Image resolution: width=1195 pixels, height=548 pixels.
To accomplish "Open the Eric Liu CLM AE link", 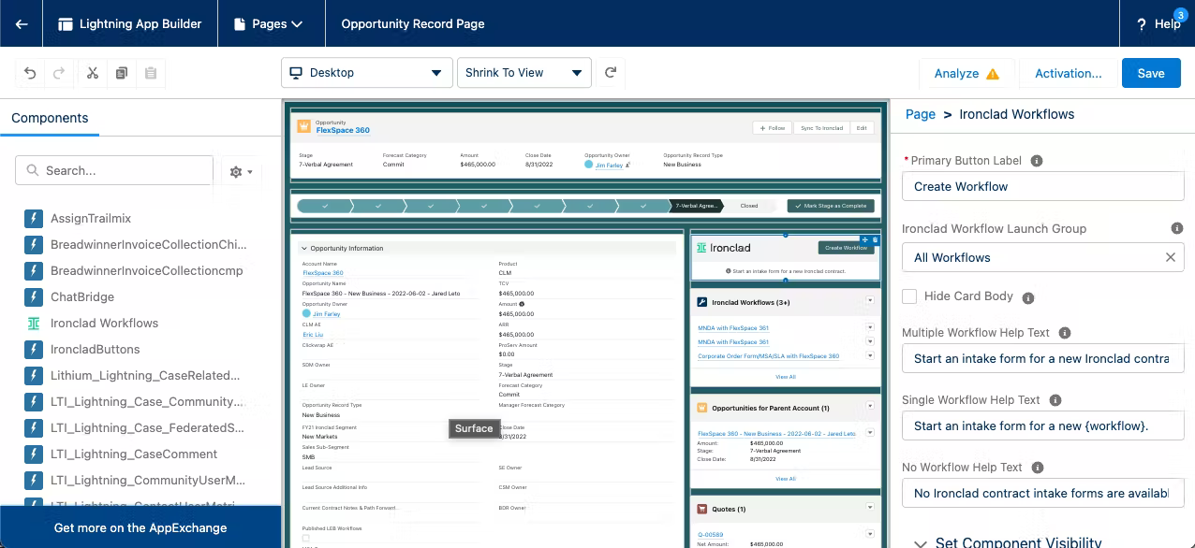I will point(313,334).
